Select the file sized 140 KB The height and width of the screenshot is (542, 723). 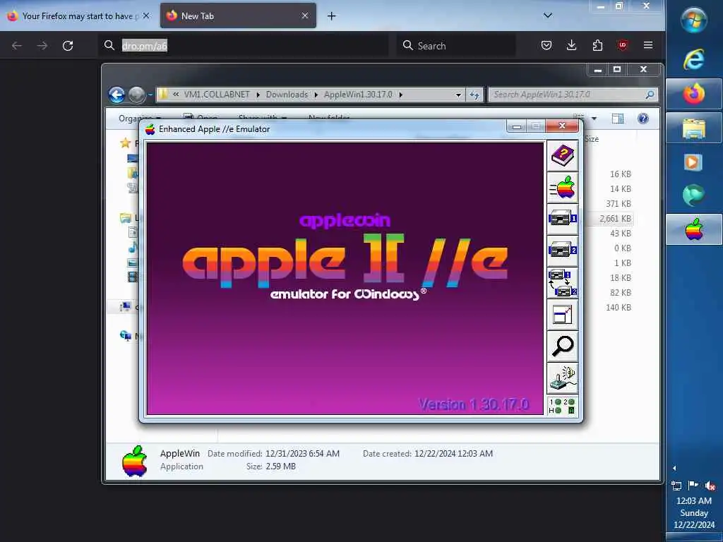[619, 308]
